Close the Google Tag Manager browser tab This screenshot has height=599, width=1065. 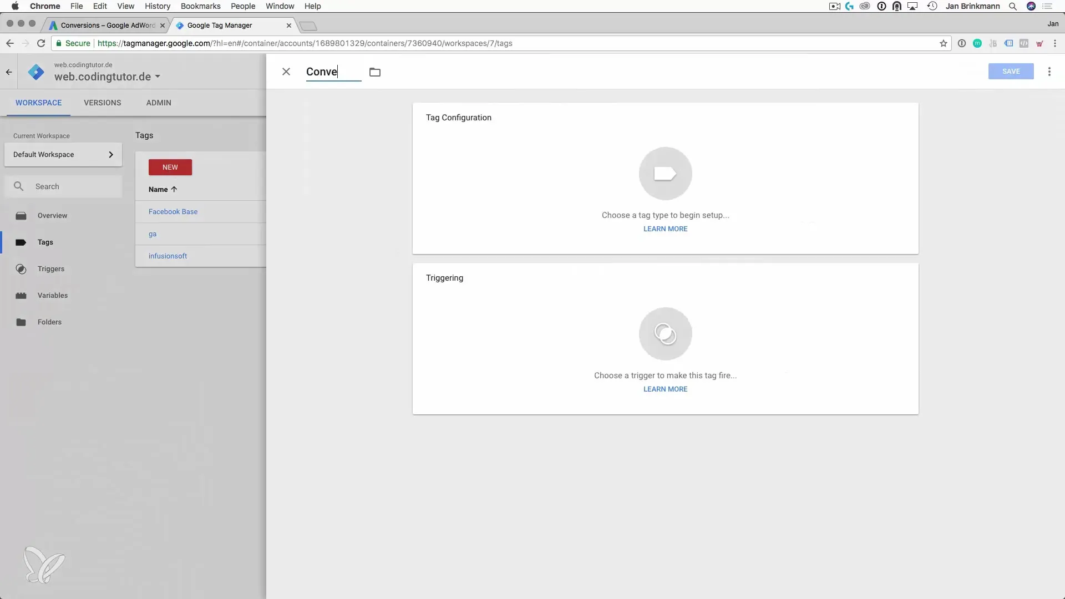click(x=288, y=26)
